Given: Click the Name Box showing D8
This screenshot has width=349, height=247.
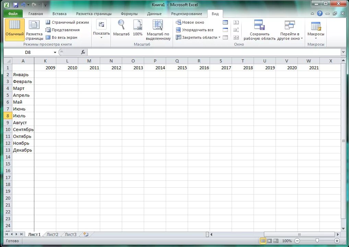Looking at the screenshot, I should [28, 52].
